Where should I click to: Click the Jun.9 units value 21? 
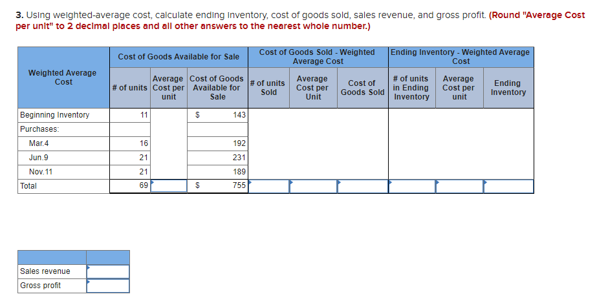144,158
